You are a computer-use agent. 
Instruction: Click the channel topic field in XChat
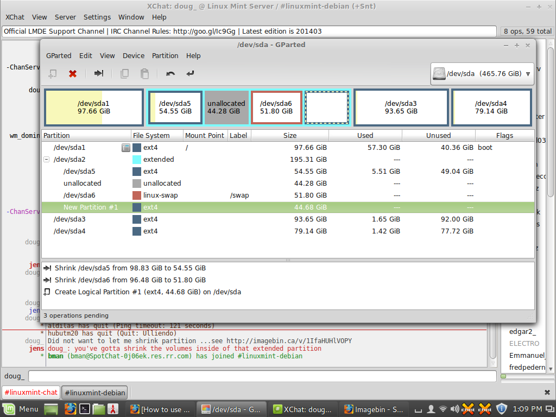[249, 31]
